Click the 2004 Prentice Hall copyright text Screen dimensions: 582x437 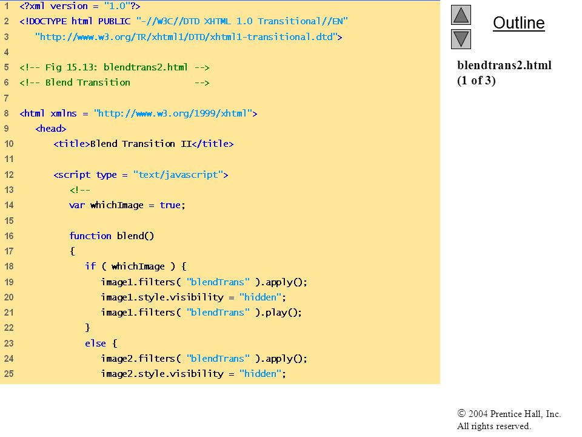click(509, 413)
